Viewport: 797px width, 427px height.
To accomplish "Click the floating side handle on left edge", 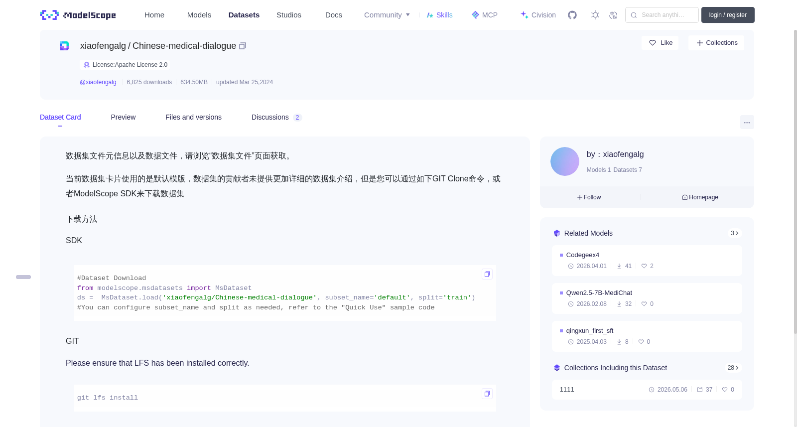I will [23, 277].
